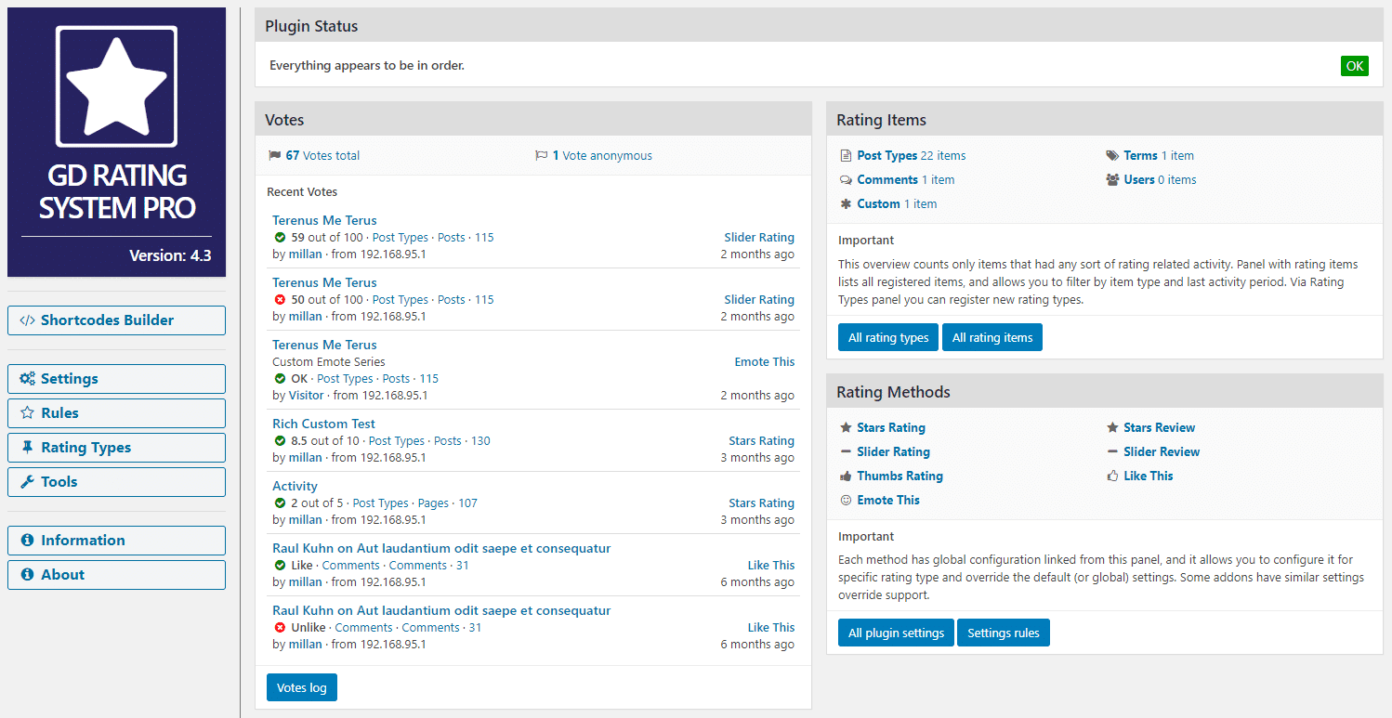
Task: Open the Shortcodes Builder panel
Action: tap(116, 320)
